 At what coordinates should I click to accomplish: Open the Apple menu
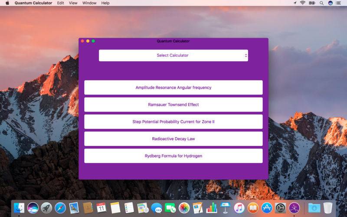coord(7,3)
